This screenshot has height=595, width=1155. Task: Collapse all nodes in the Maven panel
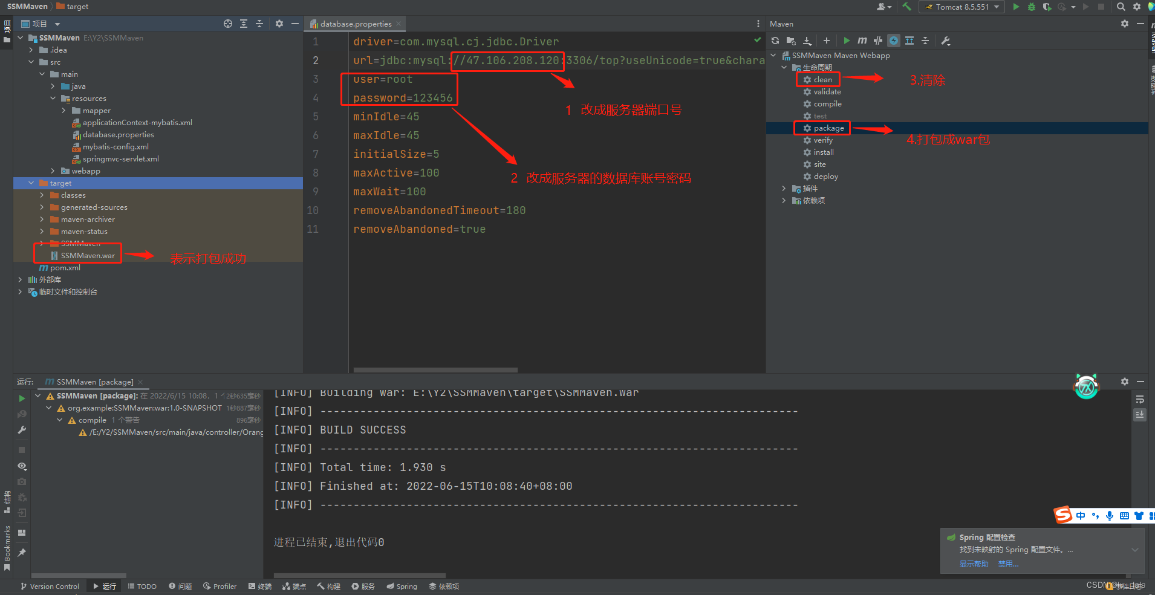click(x=925, y=41)
